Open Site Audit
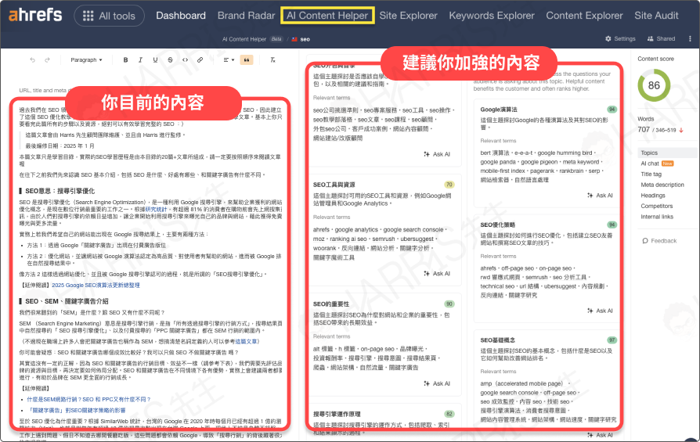The width and height of the screenshot is (700, 442). pyautogui.click(x=656, y=16)
